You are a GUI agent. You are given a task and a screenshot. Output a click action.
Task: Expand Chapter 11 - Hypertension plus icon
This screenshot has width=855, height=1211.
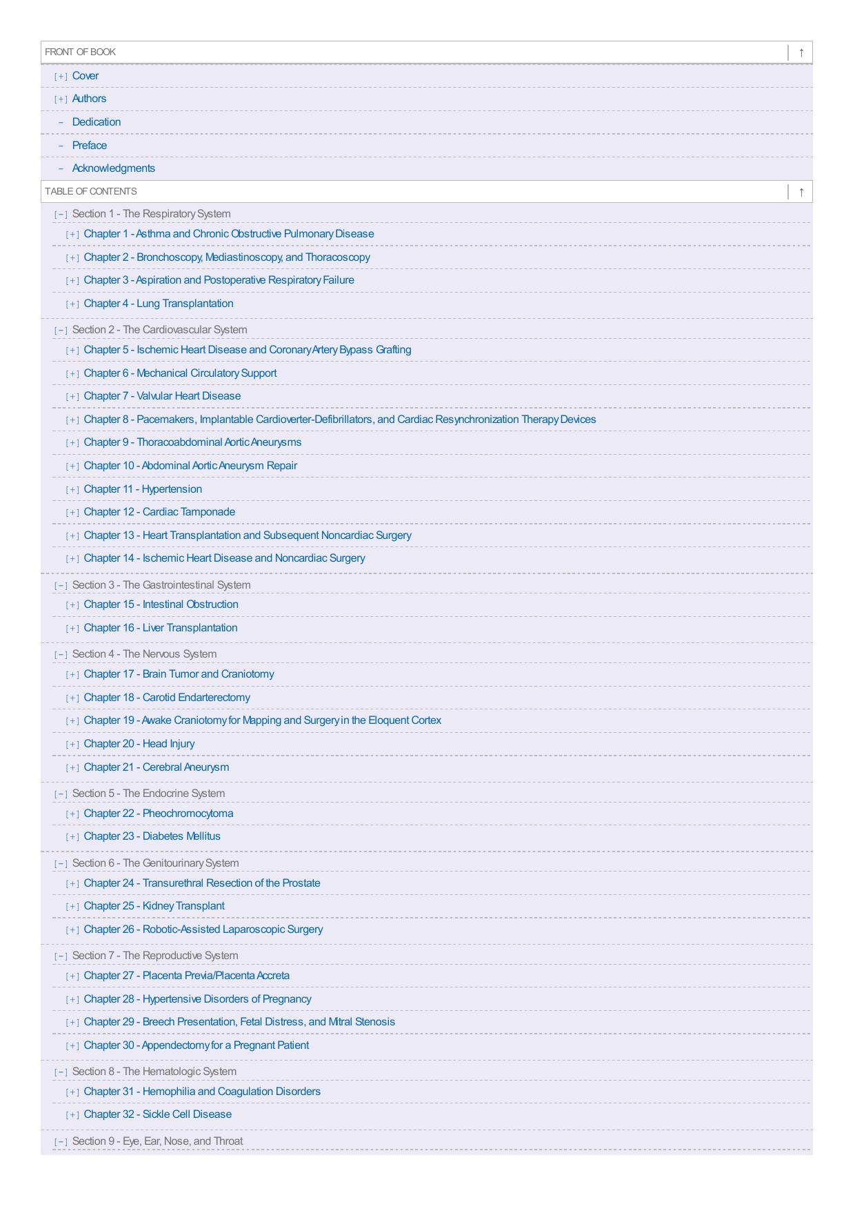coord(72,490)
